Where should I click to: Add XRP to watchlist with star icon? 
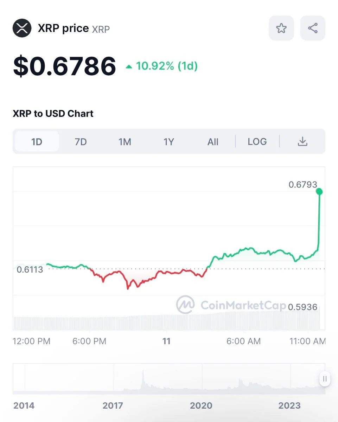281,28
